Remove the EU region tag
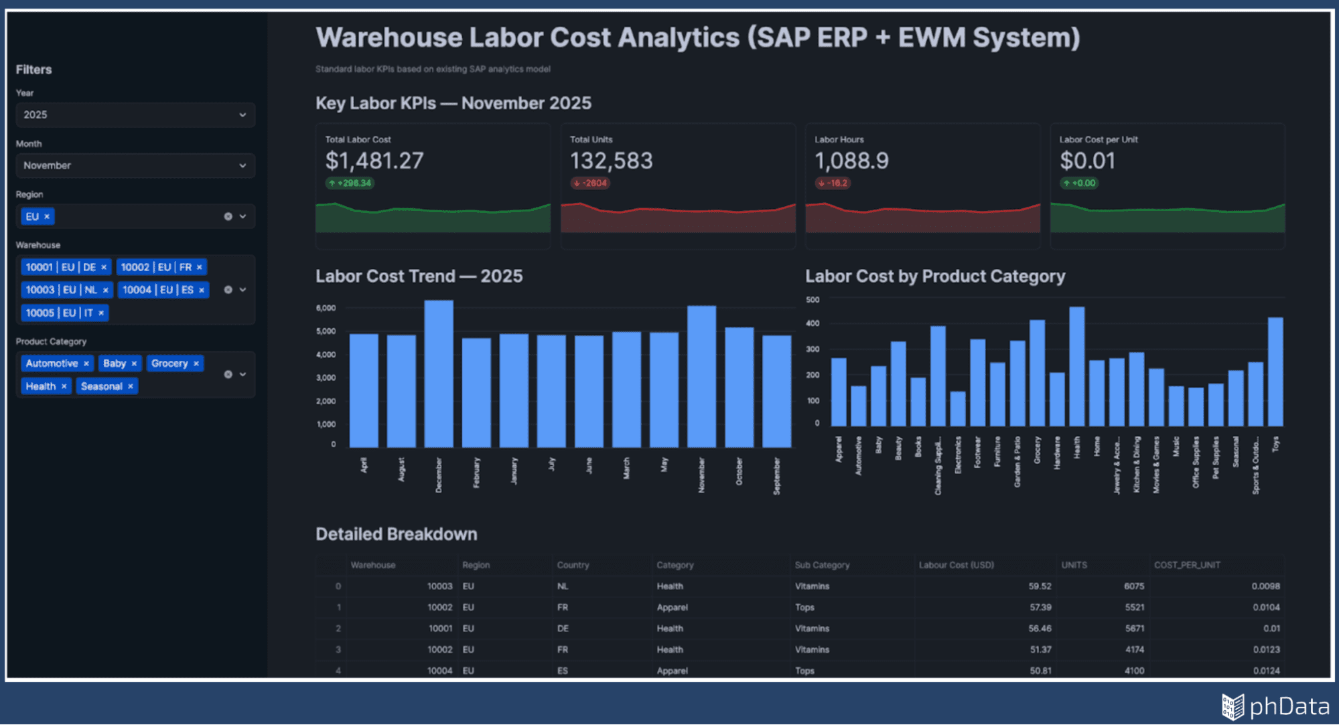 47,217
